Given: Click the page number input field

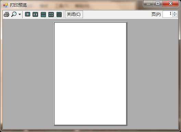Looking at the screenshot, I should (x=167, y=14).
